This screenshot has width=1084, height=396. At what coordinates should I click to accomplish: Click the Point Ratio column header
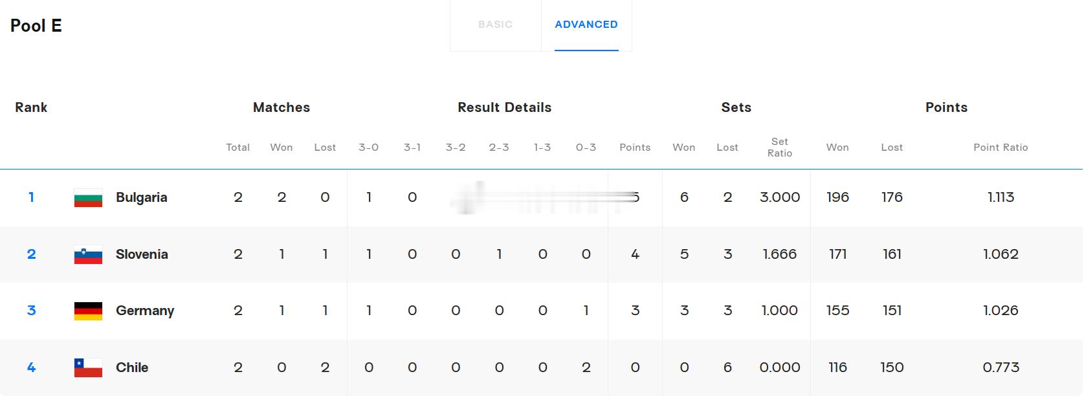point(1001,148)
